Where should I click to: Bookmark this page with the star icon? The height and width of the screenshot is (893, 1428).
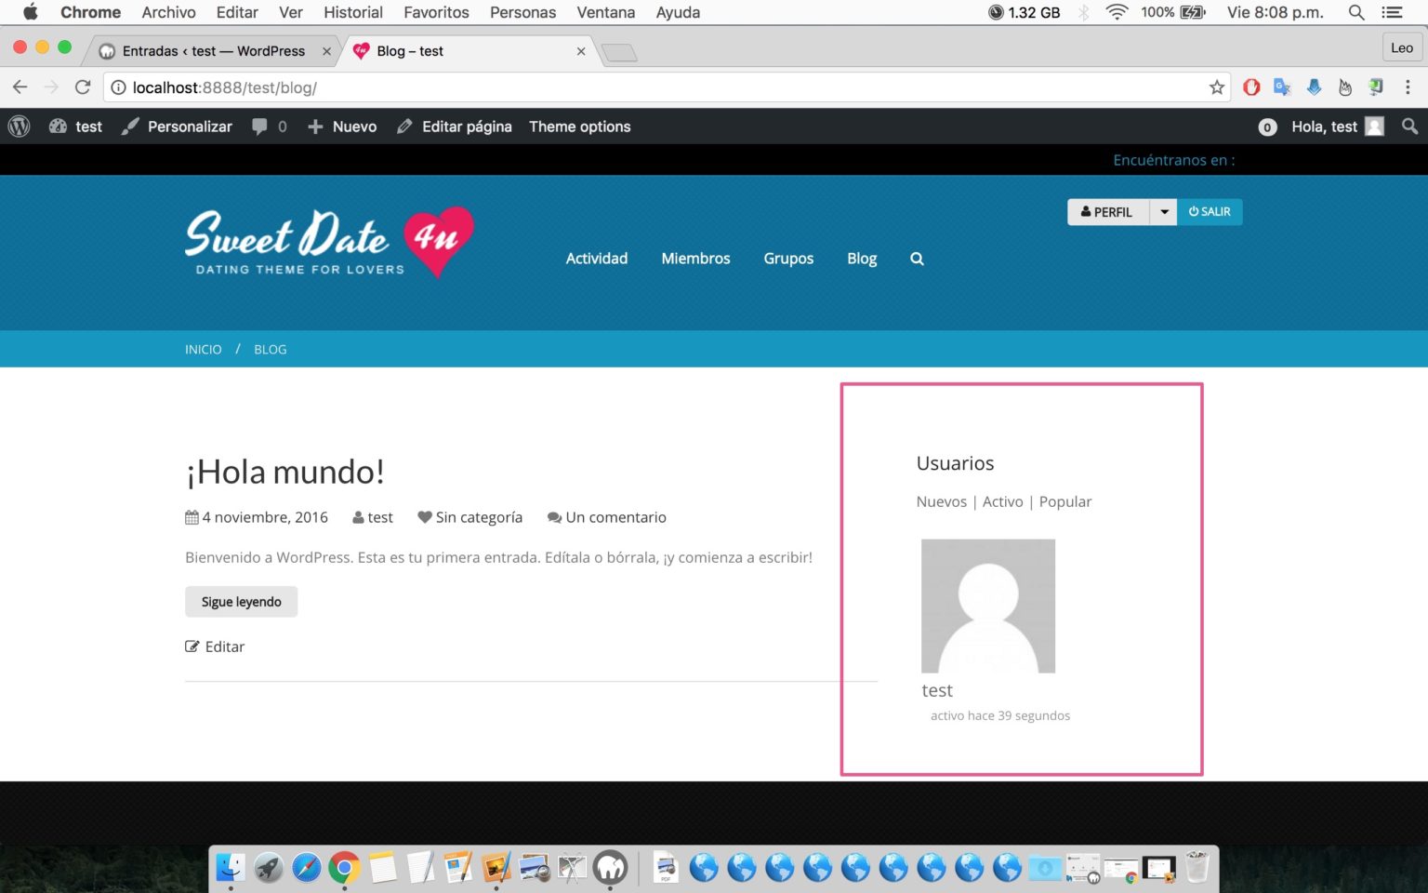(1217, 87)
